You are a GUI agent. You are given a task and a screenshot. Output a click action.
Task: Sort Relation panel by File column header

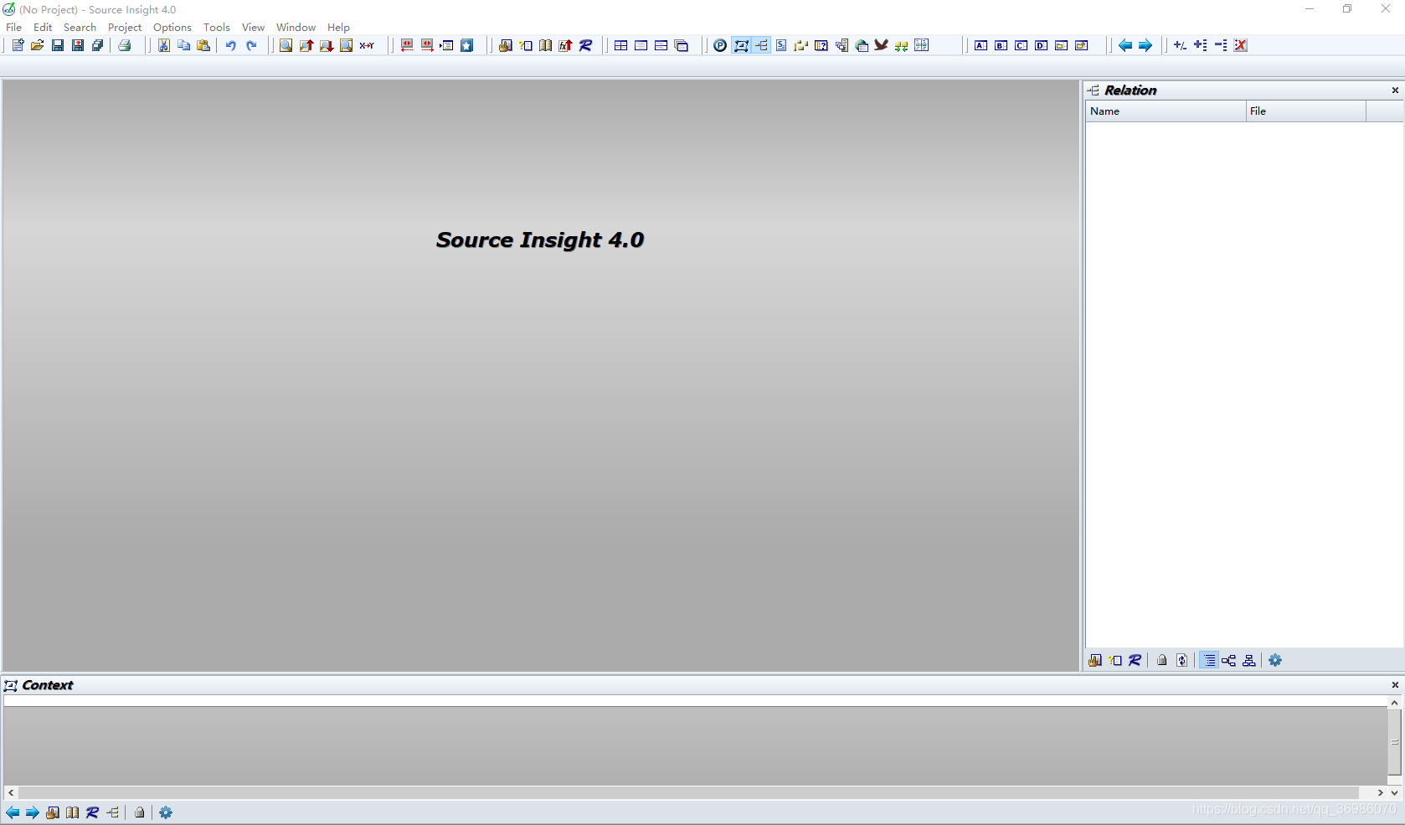(1306, 111)
